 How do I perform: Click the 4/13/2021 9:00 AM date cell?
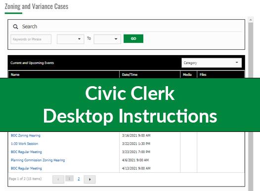[x=136, y=168]
